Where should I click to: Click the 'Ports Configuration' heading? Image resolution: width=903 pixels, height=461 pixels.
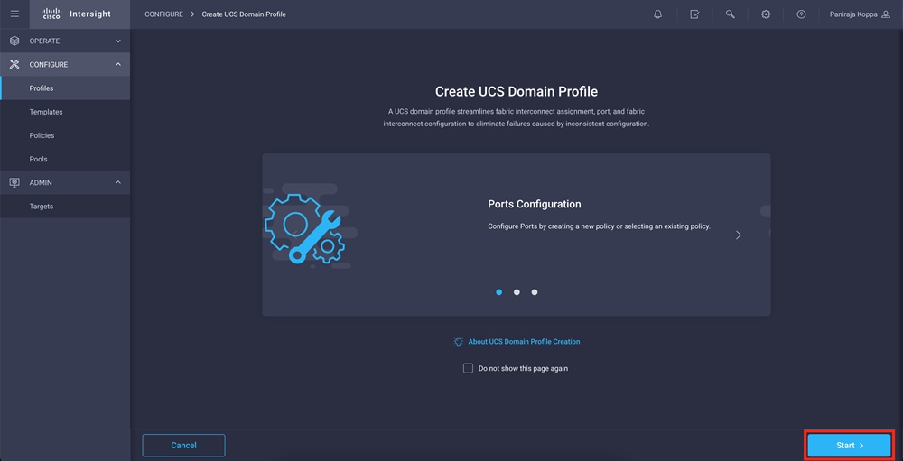(535, 204)
